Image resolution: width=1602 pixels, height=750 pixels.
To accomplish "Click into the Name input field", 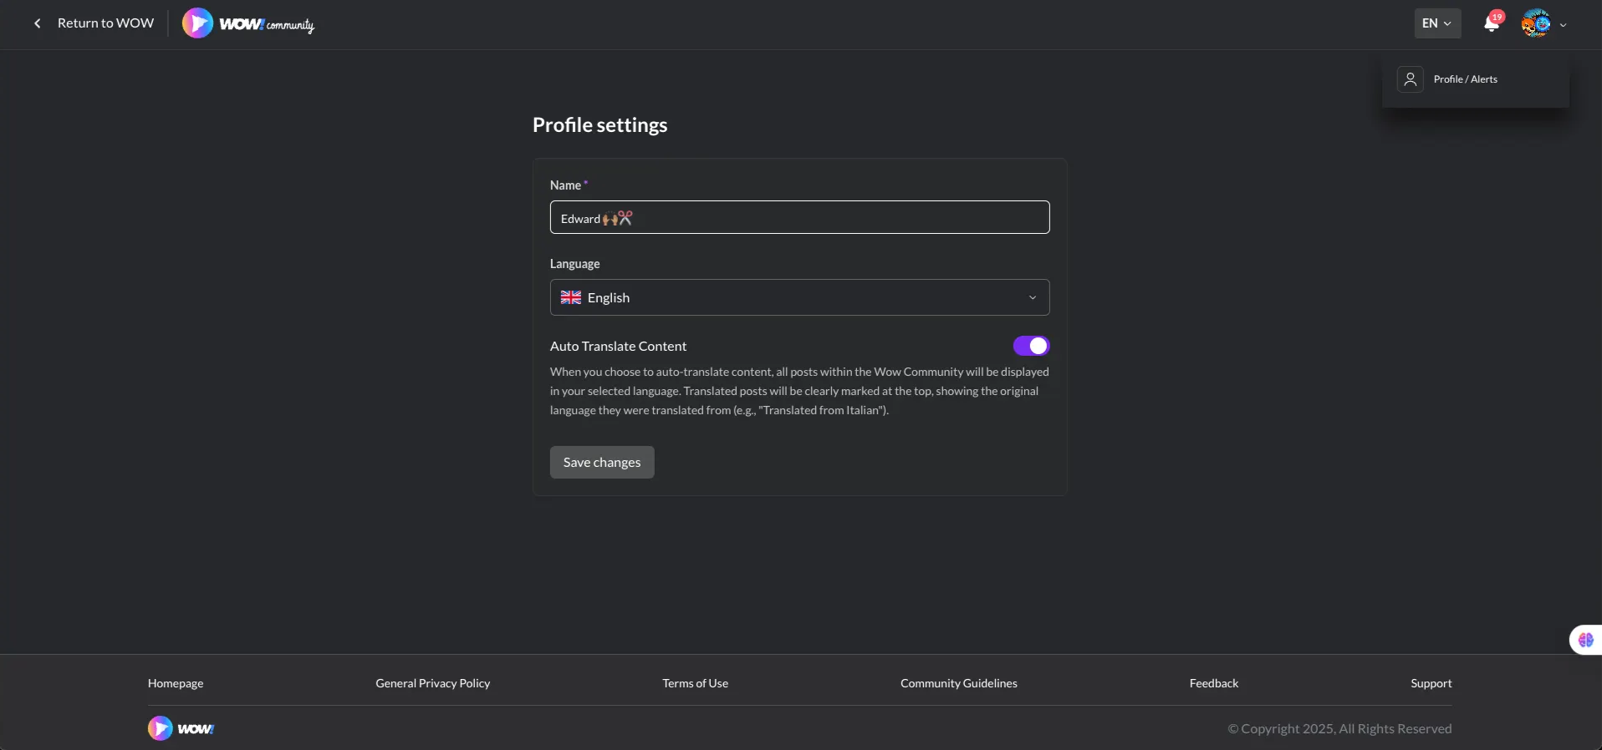I will [799, 218].
